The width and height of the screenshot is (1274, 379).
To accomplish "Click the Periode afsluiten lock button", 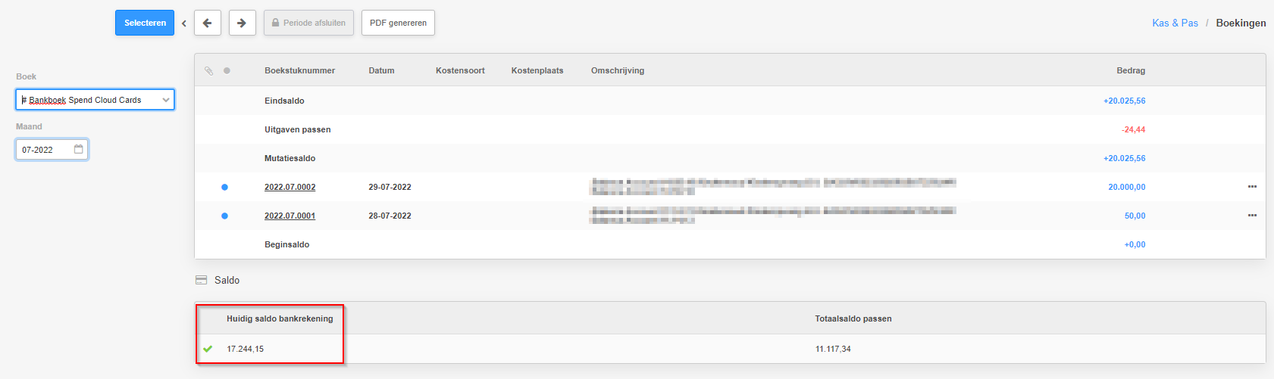I will point(308,23).
